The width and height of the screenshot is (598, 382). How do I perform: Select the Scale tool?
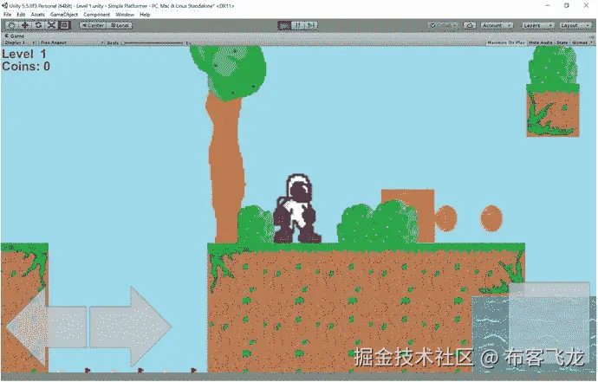51,25
